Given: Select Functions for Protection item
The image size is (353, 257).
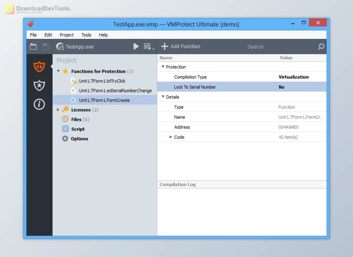Looking at the screenshot, I should click(102, 72).
